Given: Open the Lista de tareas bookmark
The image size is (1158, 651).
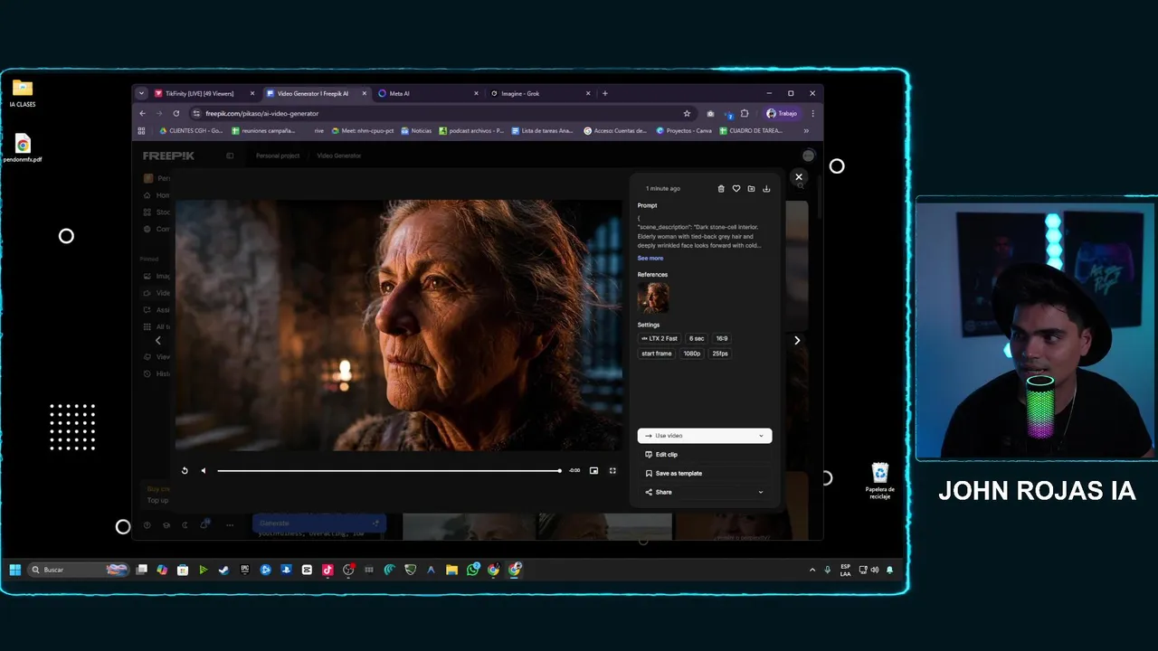Looking at the screenshot, I should 543,130.
